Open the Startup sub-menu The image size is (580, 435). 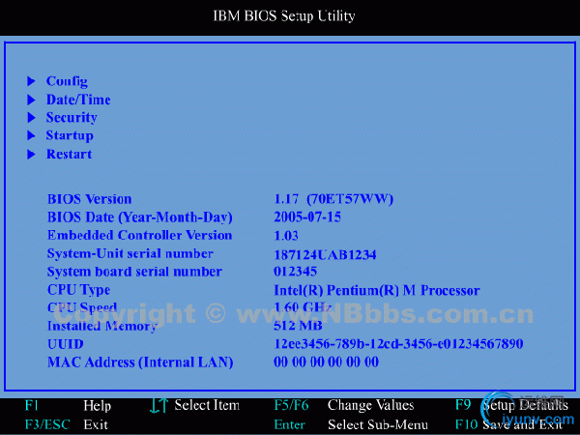(70, 135)
